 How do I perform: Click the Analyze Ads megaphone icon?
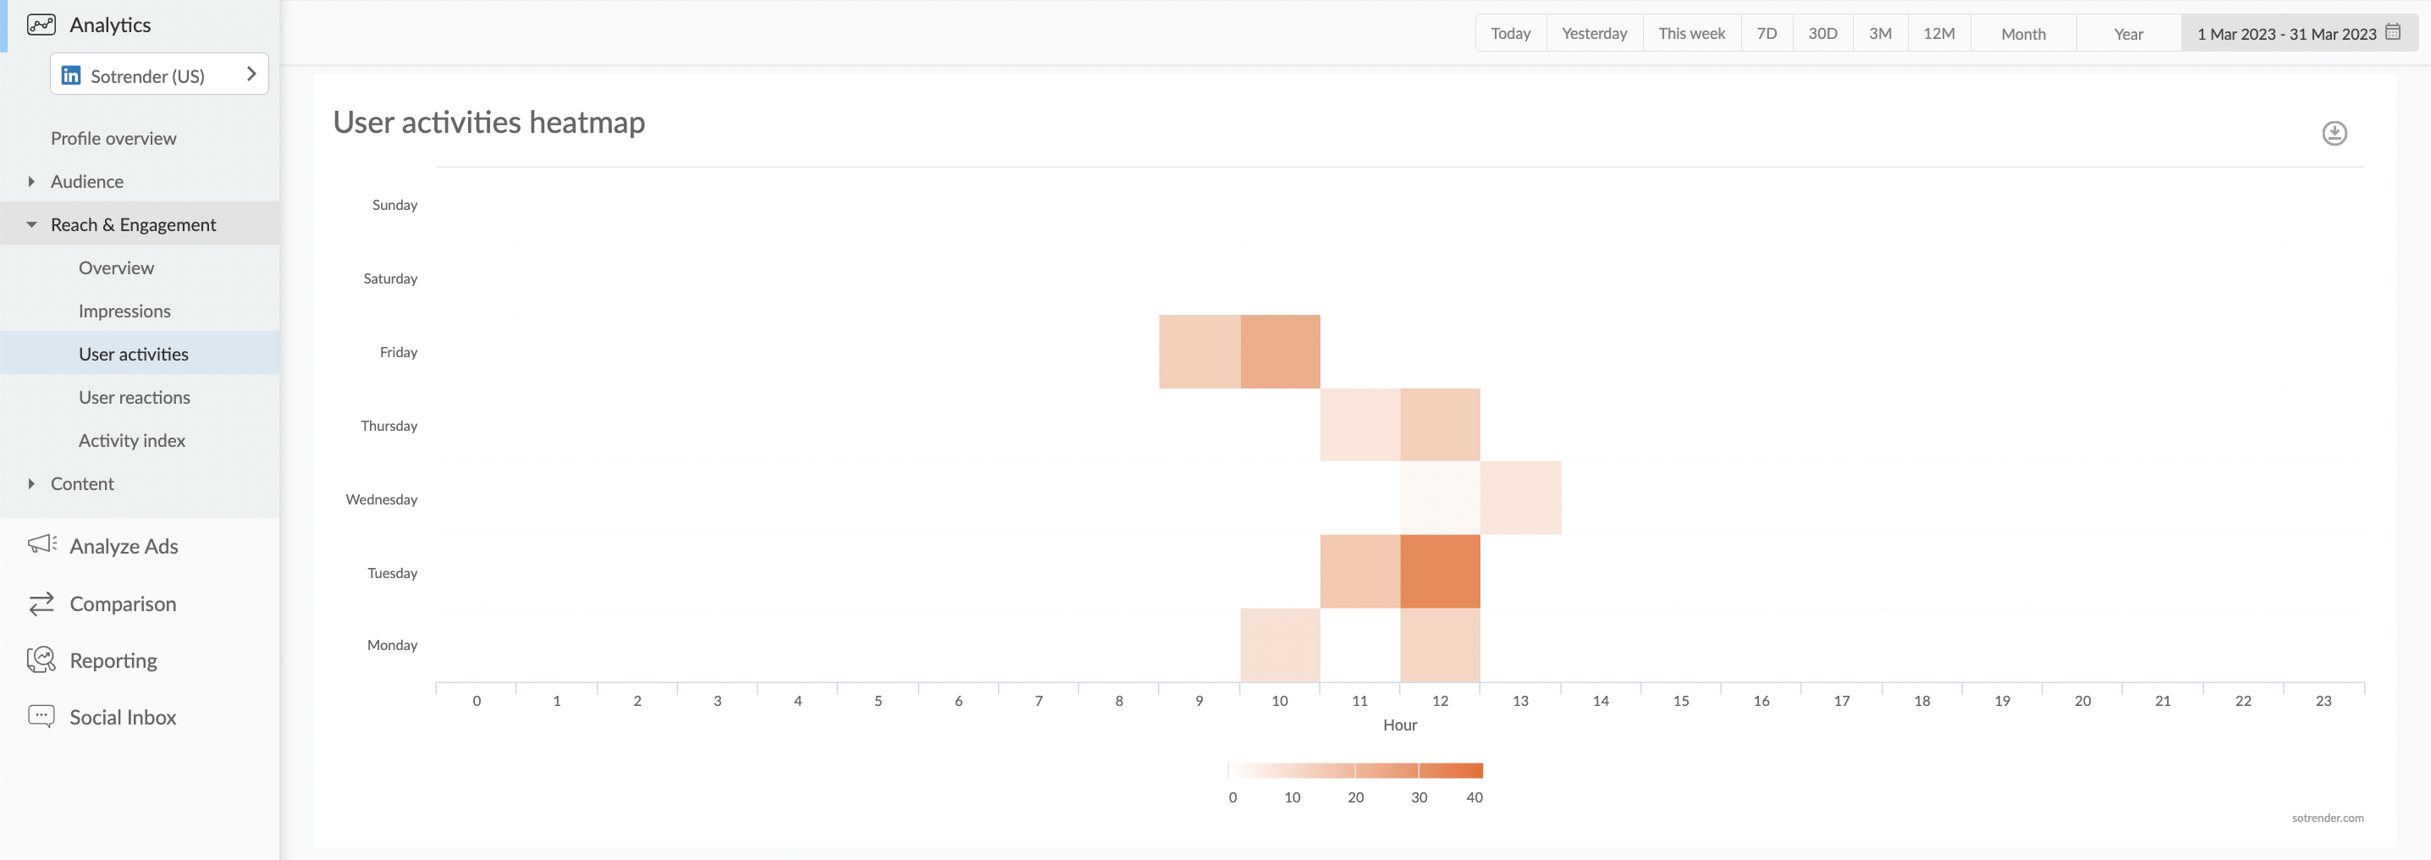pyautogui.click(x=41, y=545)
